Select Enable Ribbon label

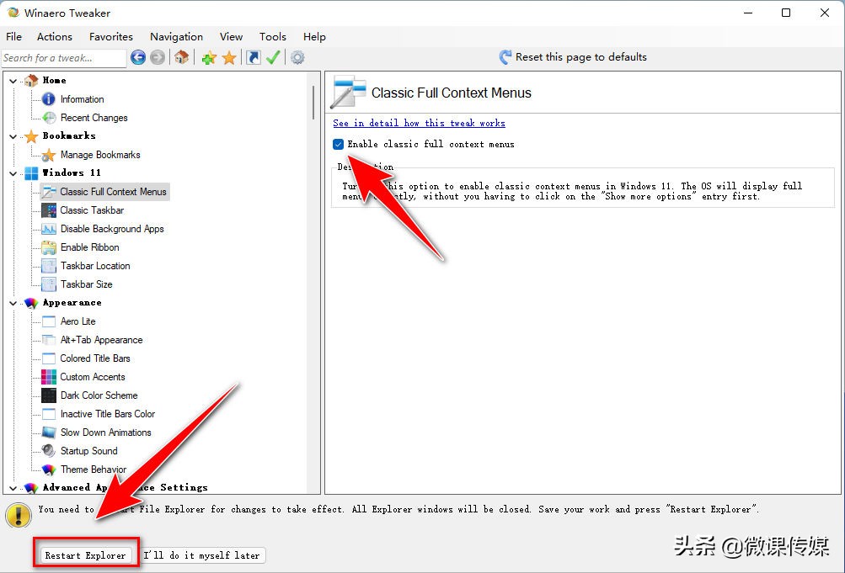point(90,247)
